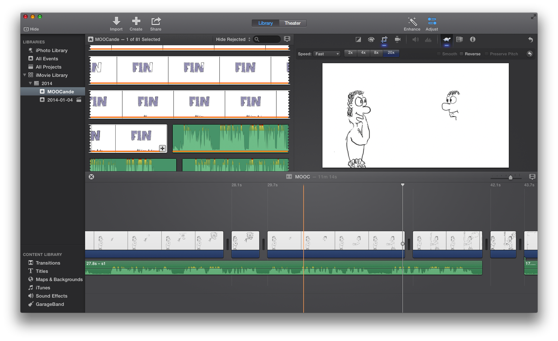The image size is (558, 341).
Task: Open the cropping tool
Action: (384, 39)
